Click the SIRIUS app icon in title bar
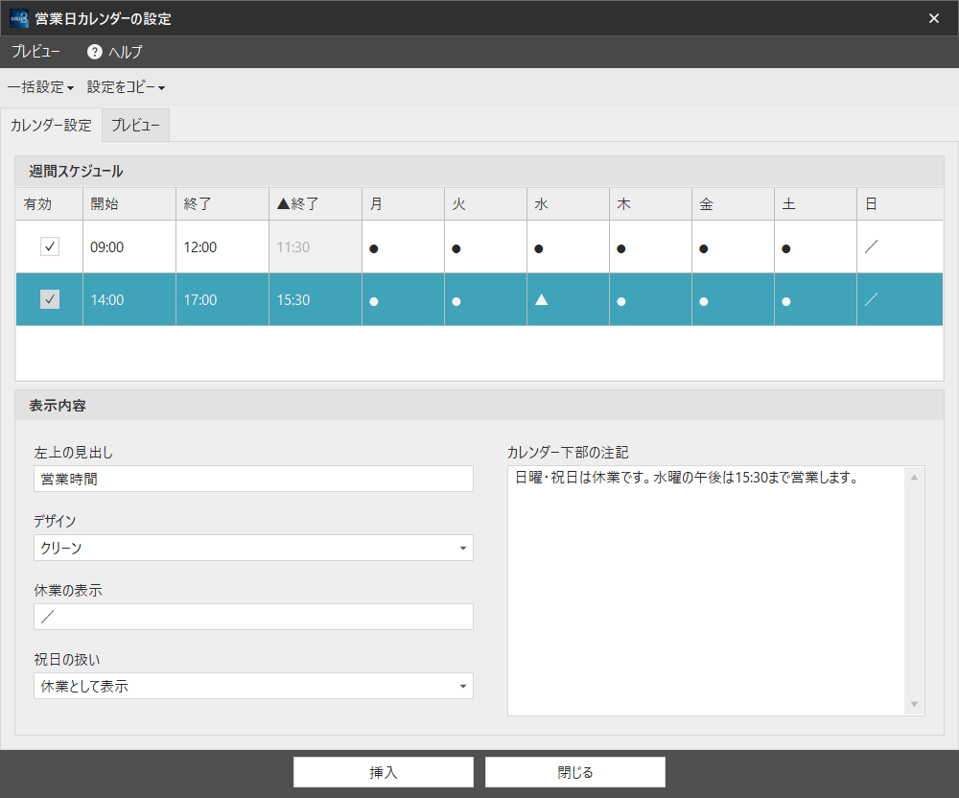The height and width of the screenshot is (798, 959). click(x=19, y=18)
